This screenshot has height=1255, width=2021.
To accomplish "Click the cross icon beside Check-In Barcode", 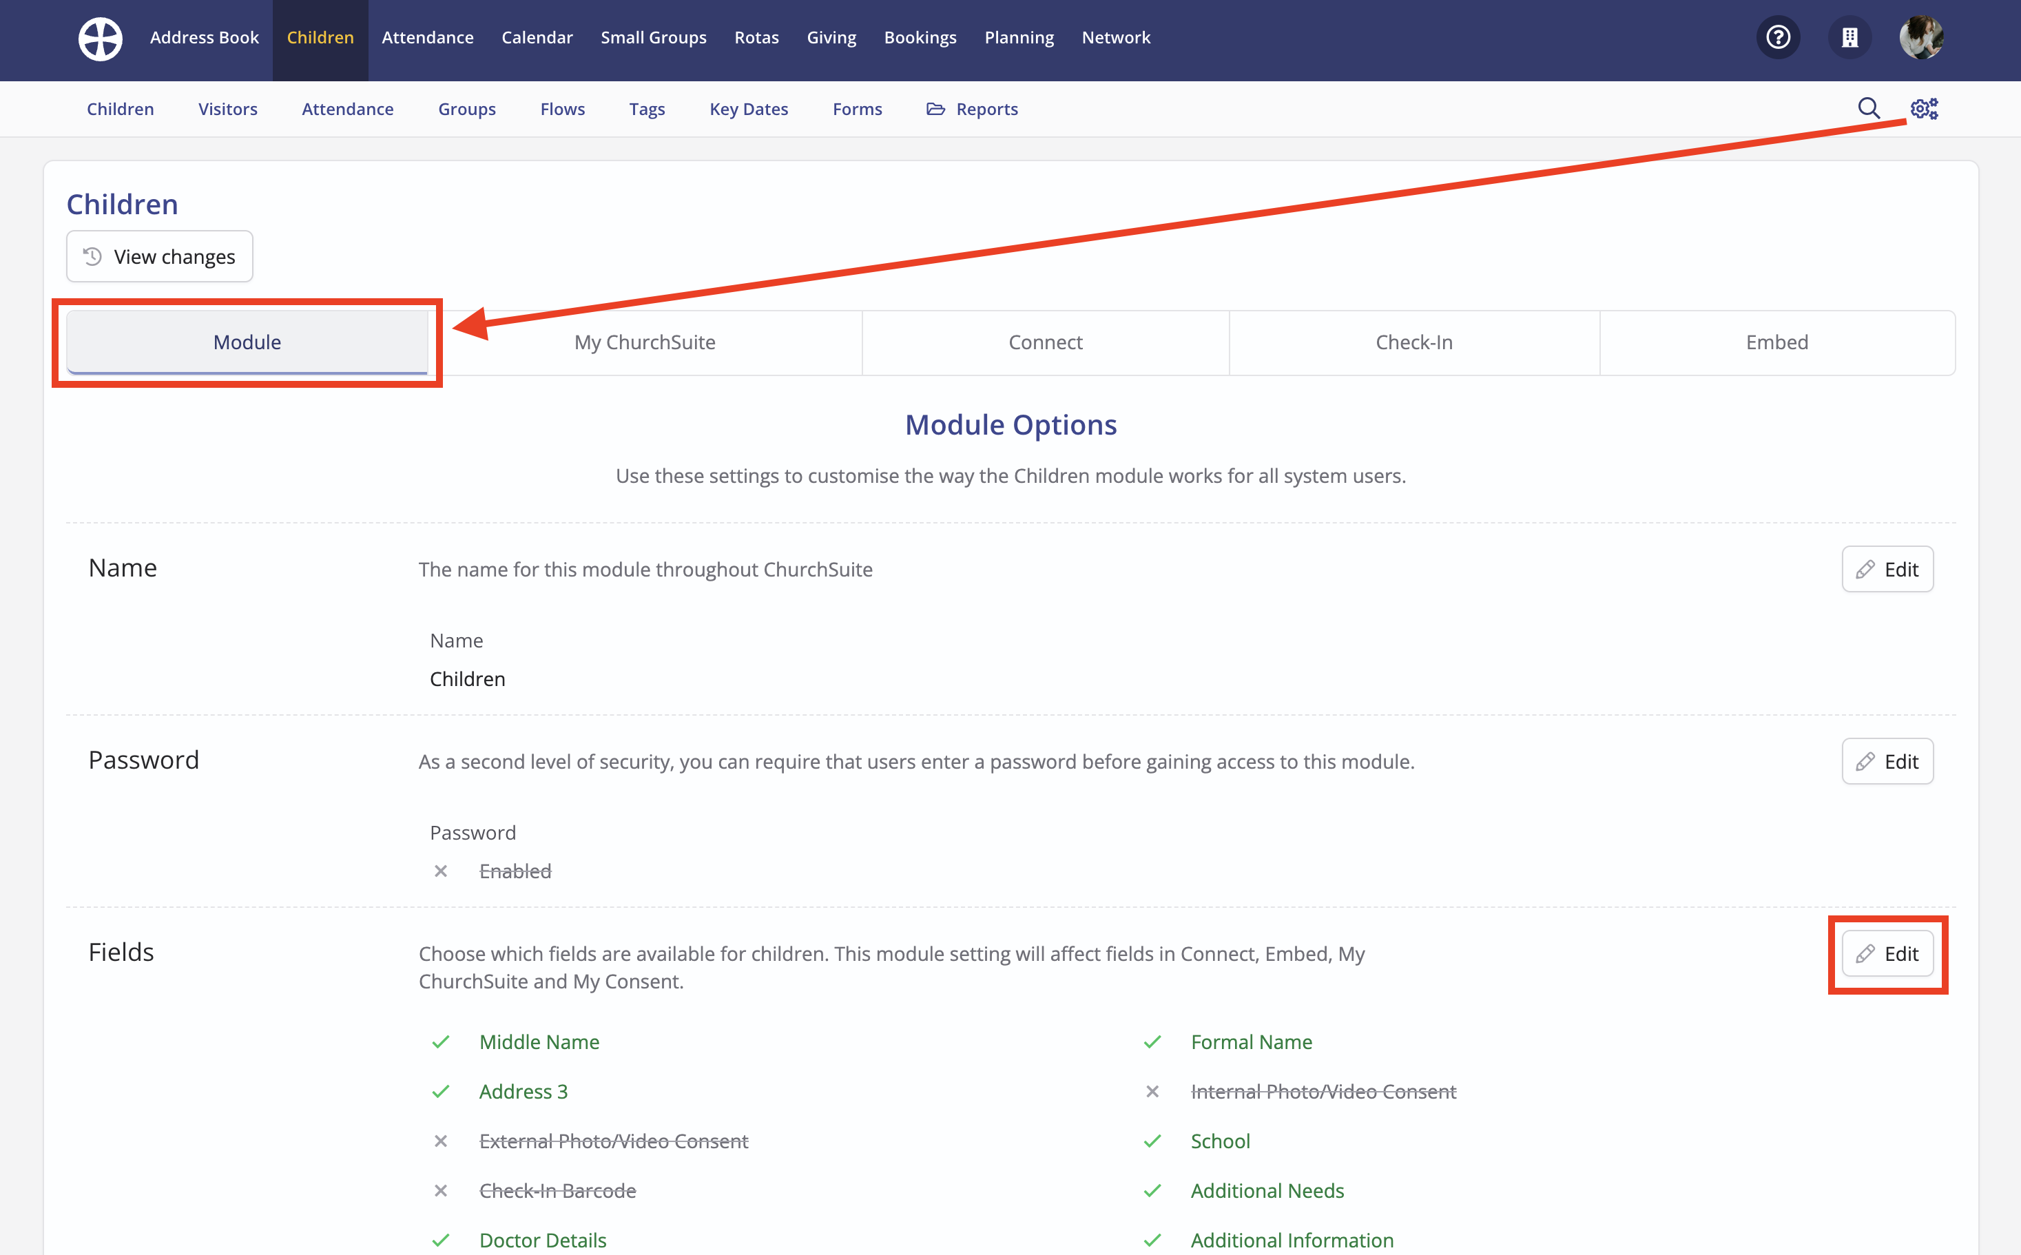I will click(441, 1190).
